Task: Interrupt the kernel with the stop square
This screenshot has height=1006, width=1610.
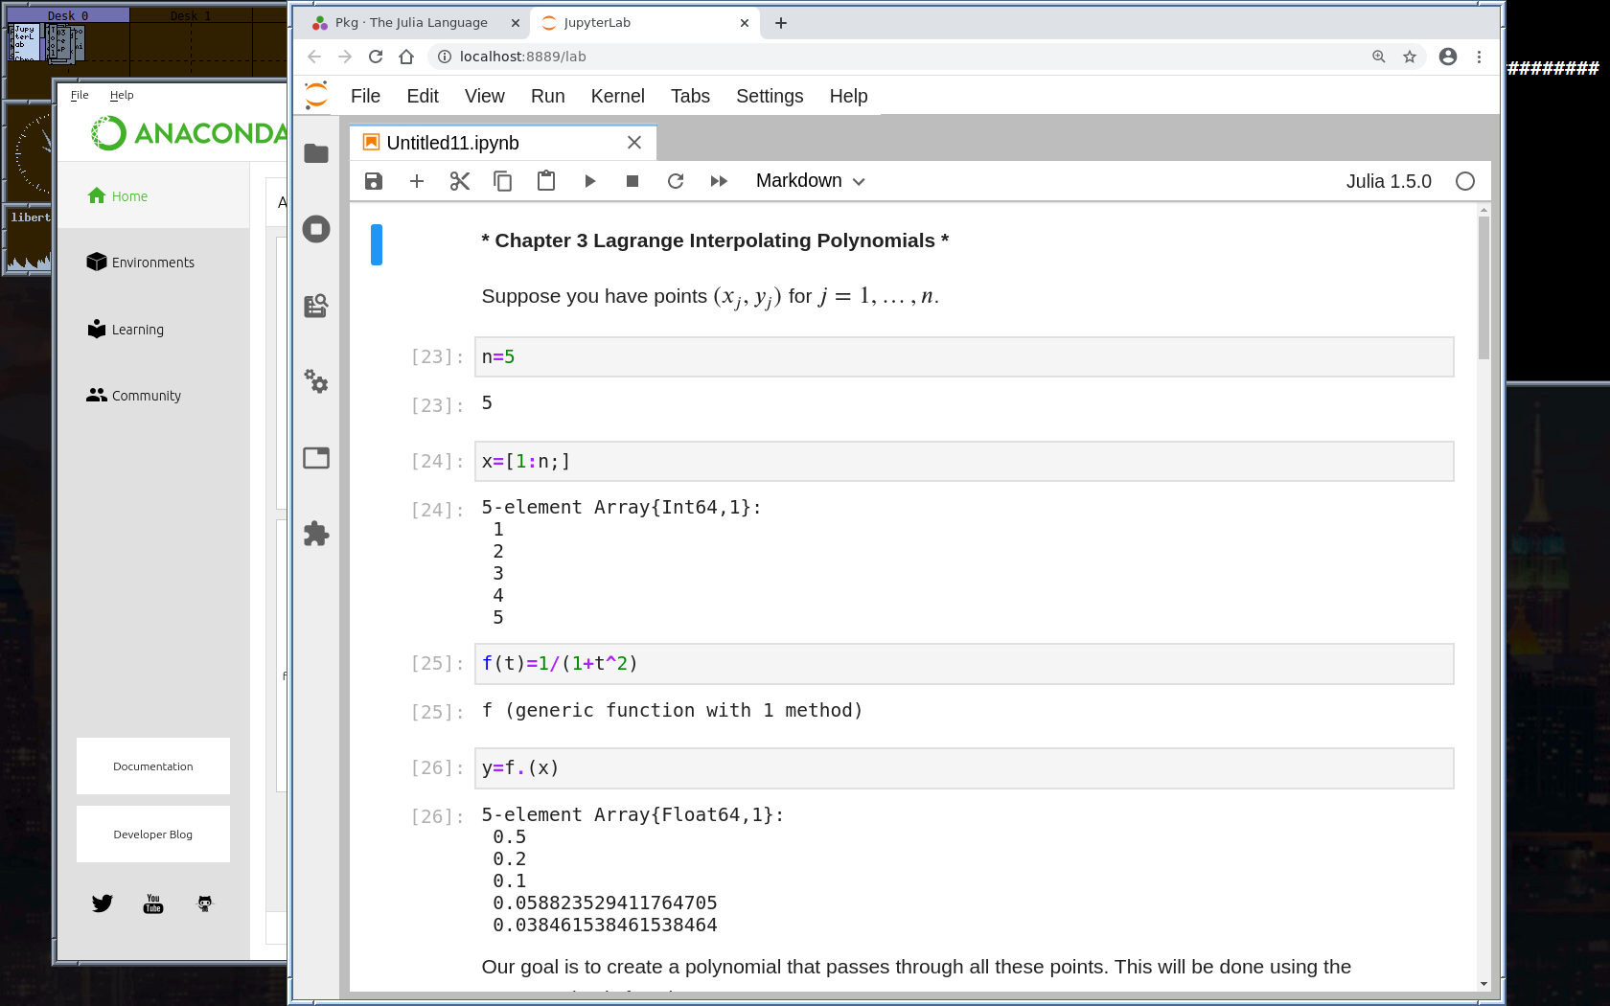Action: (x=632, y=181)
